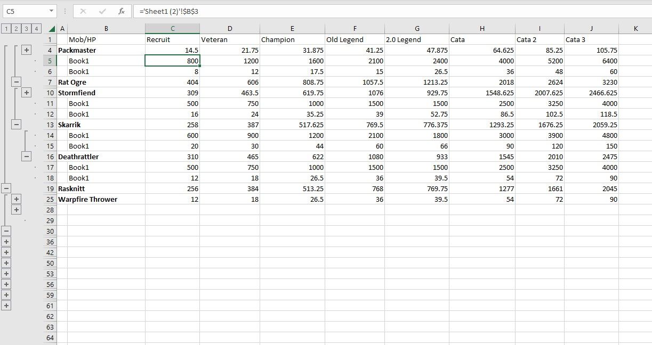The height and width of the screenshot is (345, 652).
Task: Click the Cata 2 column title cell
Action: coord(540,39)
